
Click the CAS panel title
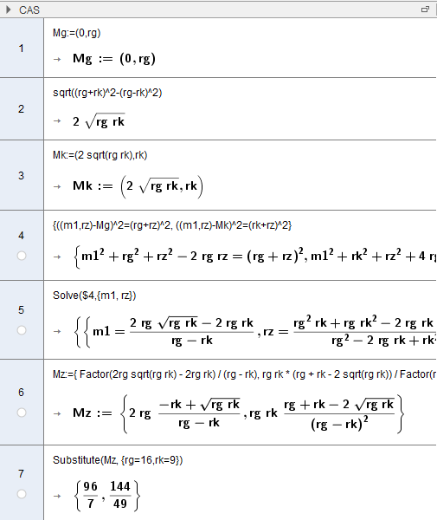(x=29, y=10)
